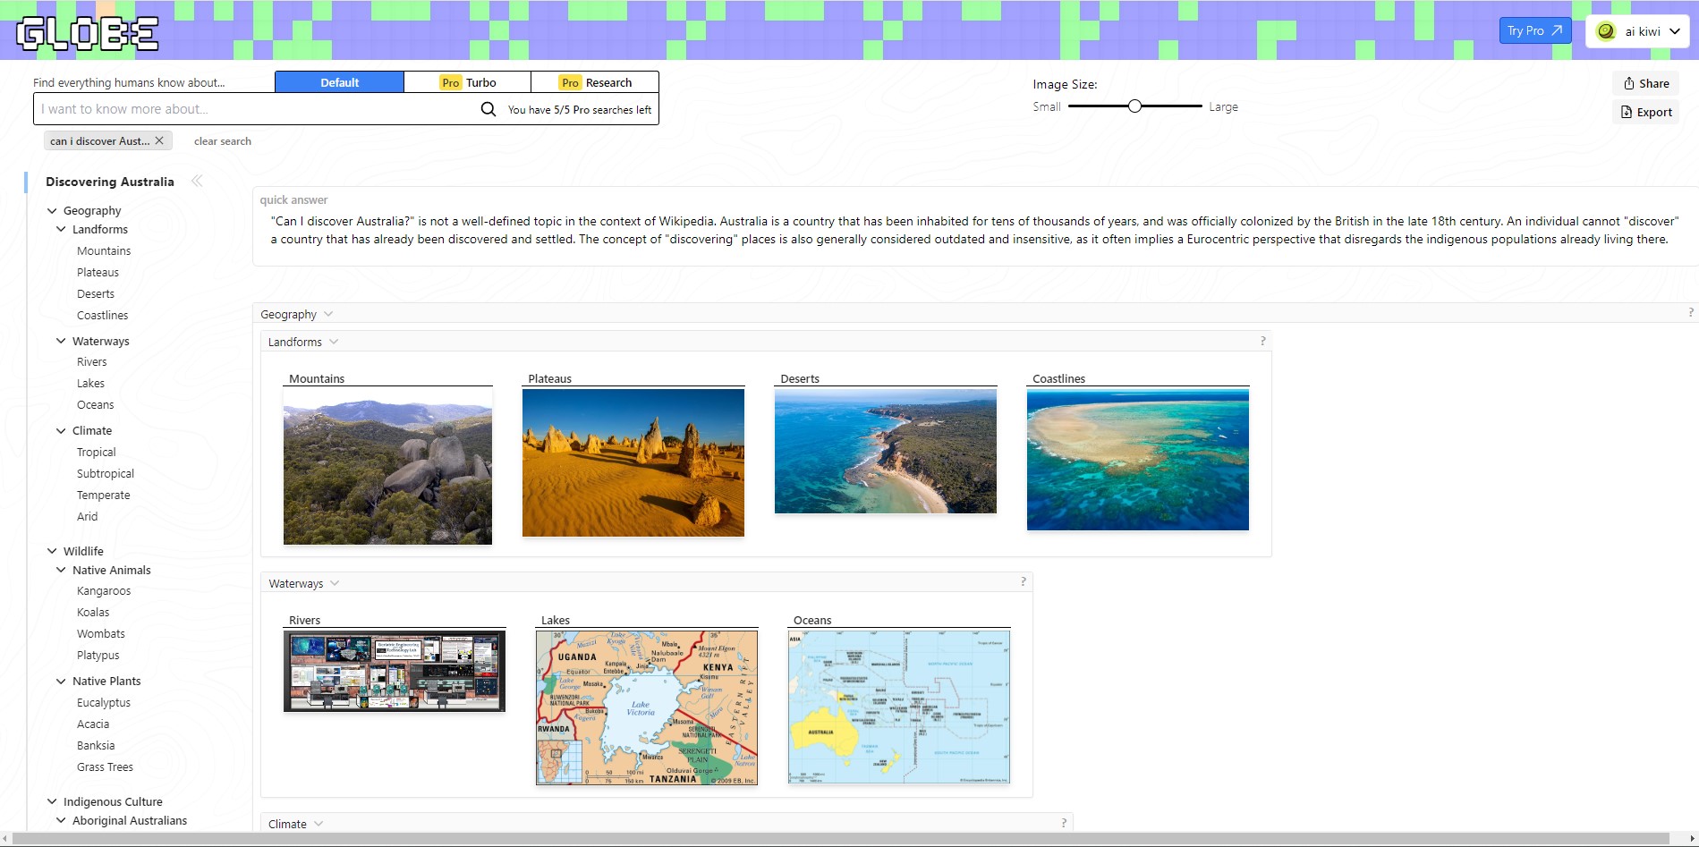Collapse the Indigenous Culture tree node
This screenshot has width=1699, height=847.
[52, 801]
